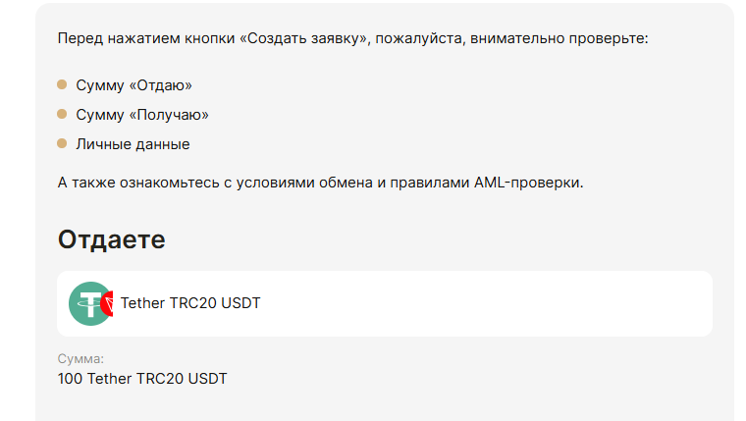Click the bullet dot beside Сумму «Получаю»

point(62,115)
